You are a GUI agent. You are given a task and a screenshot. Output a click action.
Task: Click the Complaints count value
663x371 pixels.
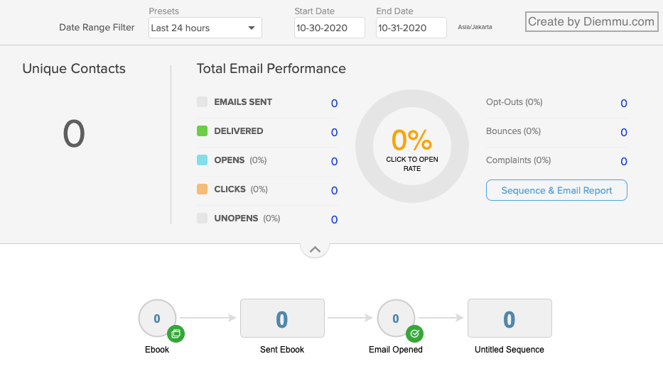coord(624,162)
